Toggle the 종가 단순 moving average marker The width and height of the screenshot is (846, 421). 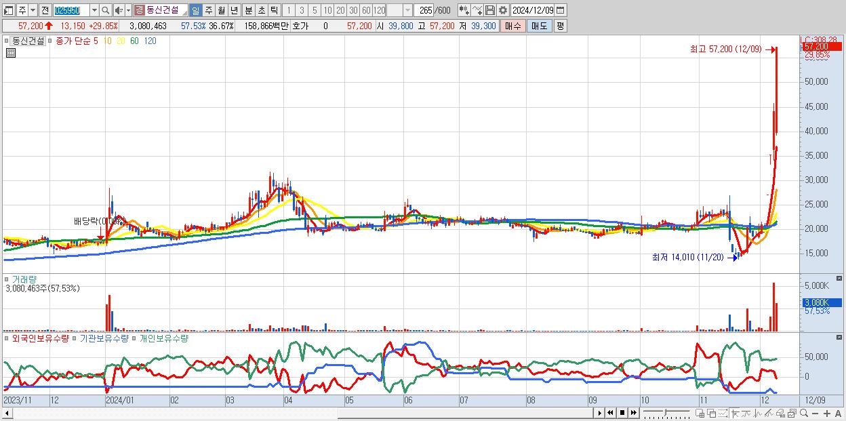coord(50,41)
